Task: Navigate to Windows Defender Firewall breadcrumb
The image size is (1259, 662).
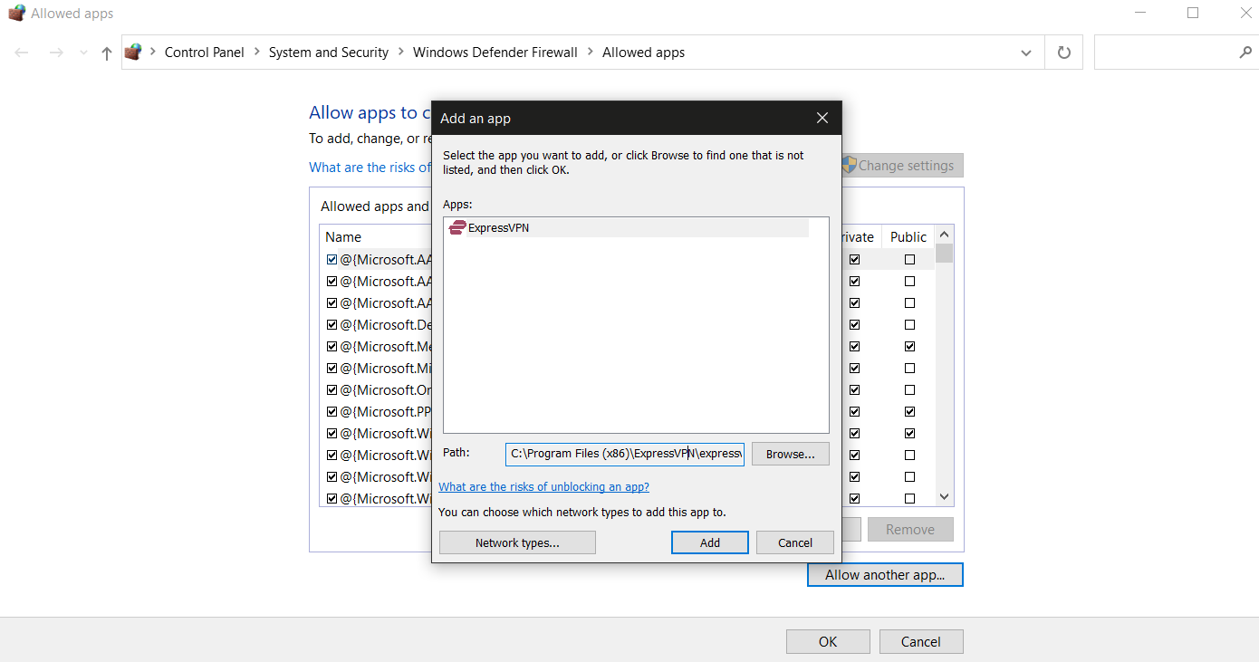Action: point(495,52)
